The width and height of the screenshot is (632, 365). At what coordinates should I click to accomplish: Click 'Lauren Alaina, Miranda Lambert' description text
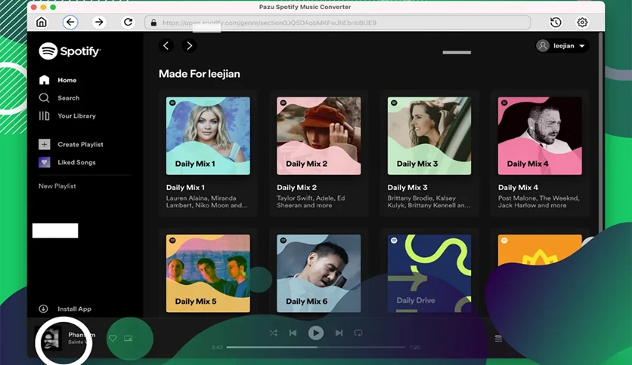(x=207, y=202)
